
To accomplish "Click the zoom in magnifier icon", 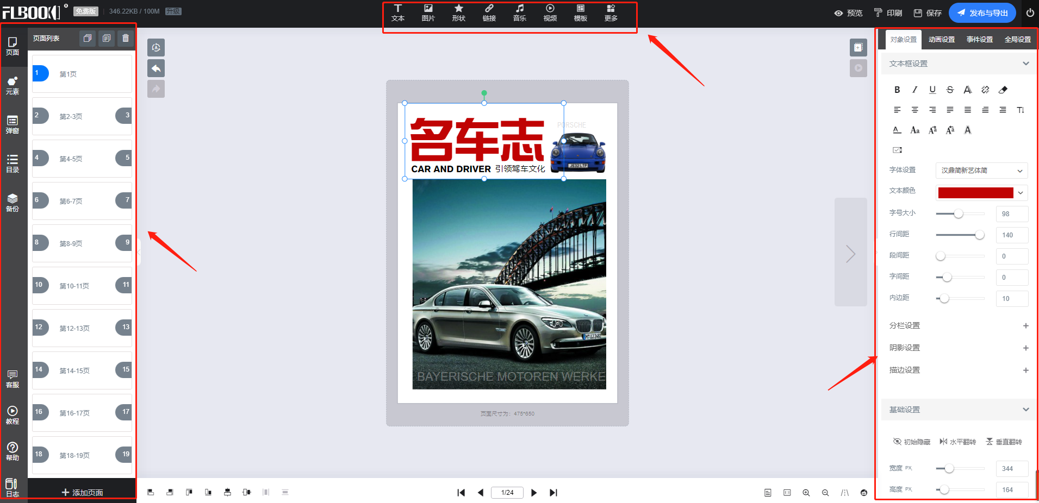I will 806,493.
